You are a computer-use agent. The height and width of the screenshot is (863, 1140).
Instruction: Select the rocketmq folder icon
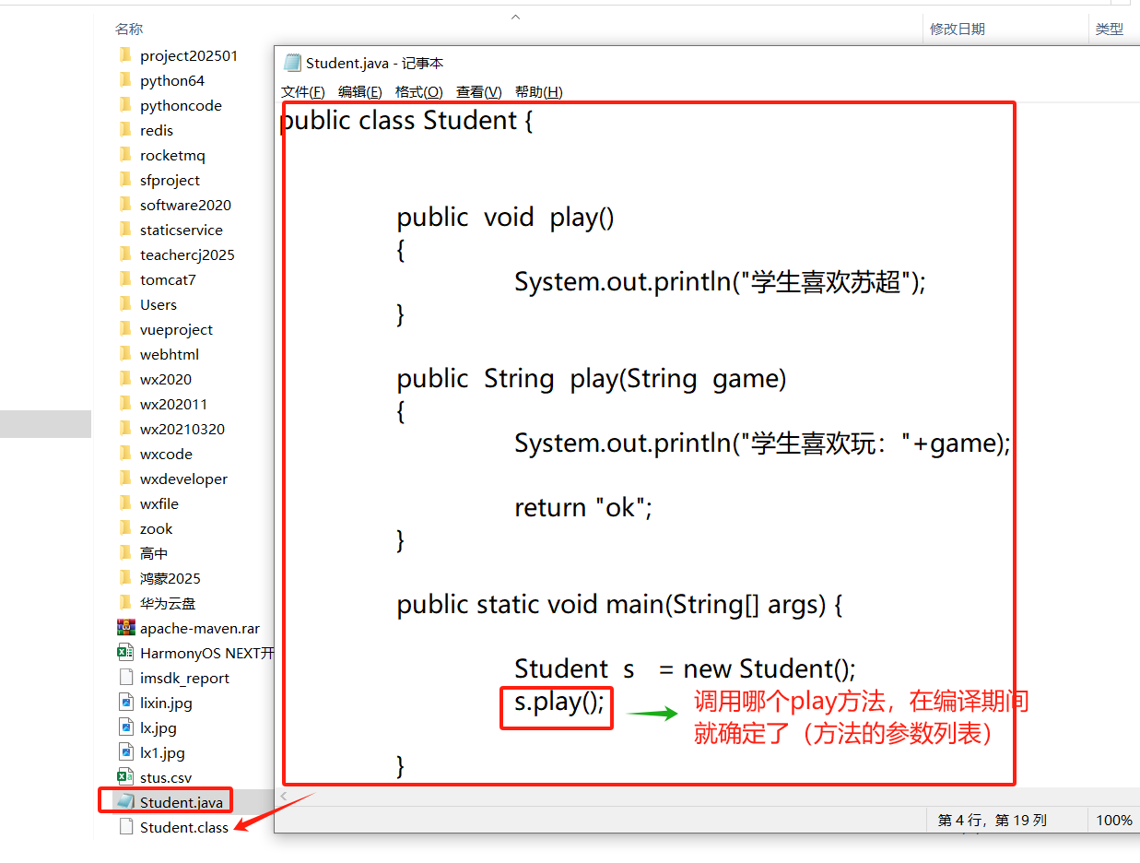click(x=125, y=155)
